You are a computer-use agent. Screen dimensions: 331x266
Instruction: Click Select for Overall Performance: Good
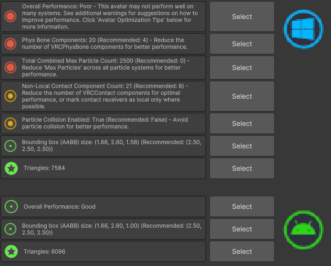(242, 207)
